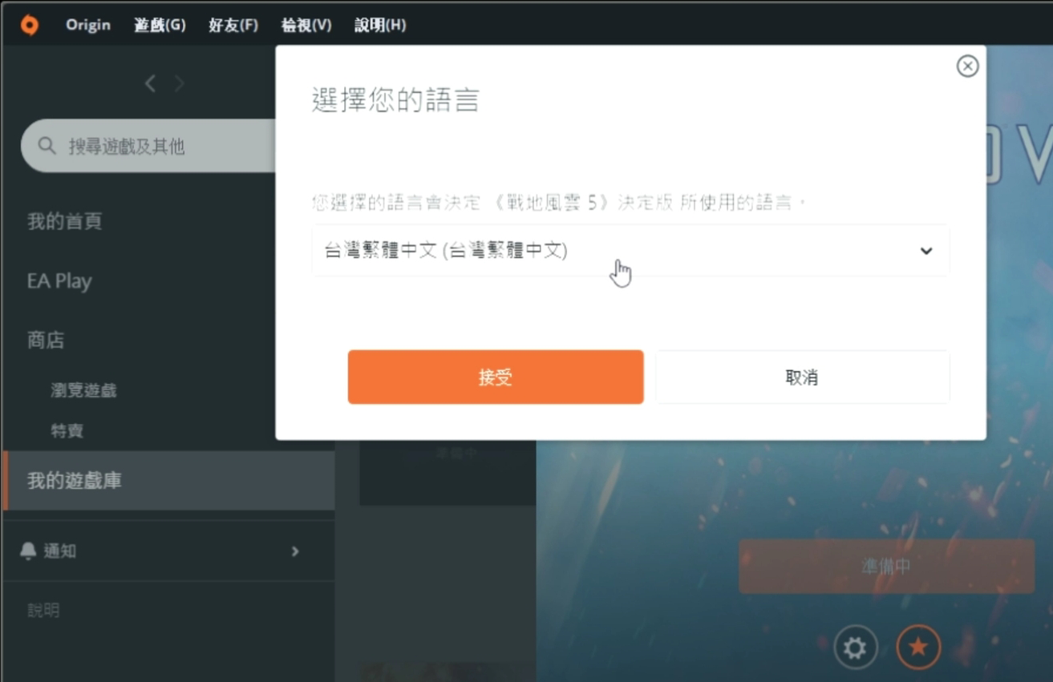Go back with the left arrow

point(150,83)
